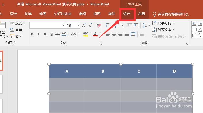Apply red font color
The image size is (203, 113).
[95, 34]
